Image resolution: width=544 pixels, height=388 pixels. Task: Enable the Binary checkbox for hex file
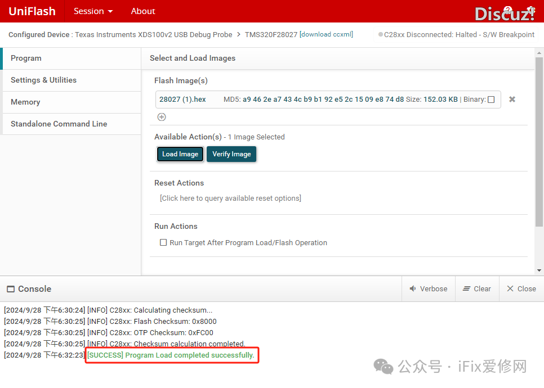pos(491,100)
